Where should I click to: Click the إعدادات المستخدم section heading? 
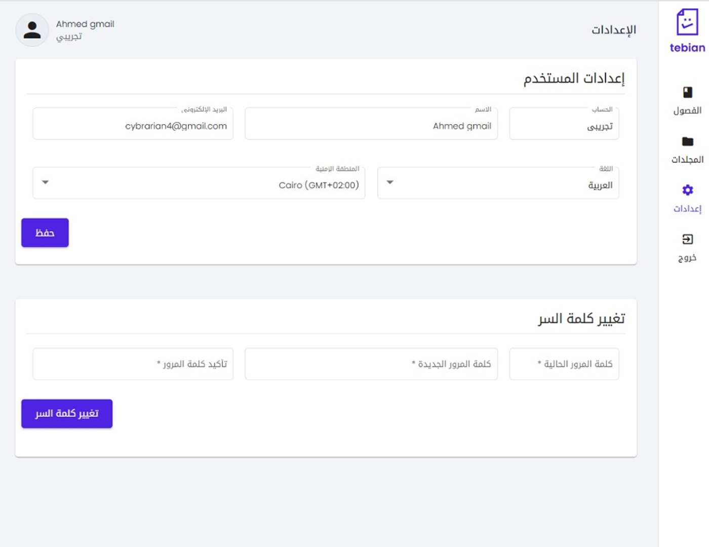pos(574,79)
